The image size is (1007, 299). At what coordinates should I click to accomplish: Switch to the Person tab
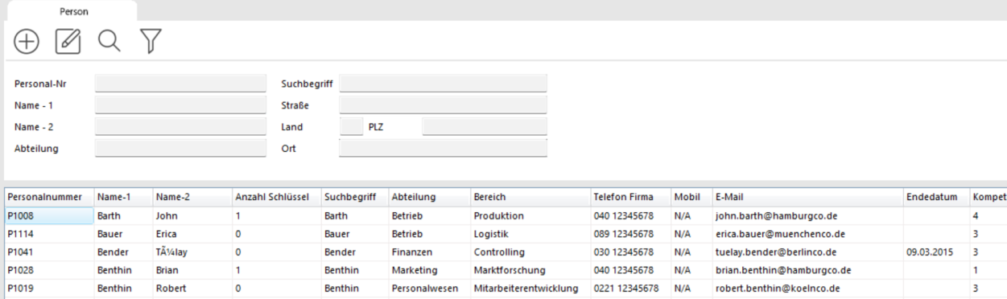click(74, 11)
